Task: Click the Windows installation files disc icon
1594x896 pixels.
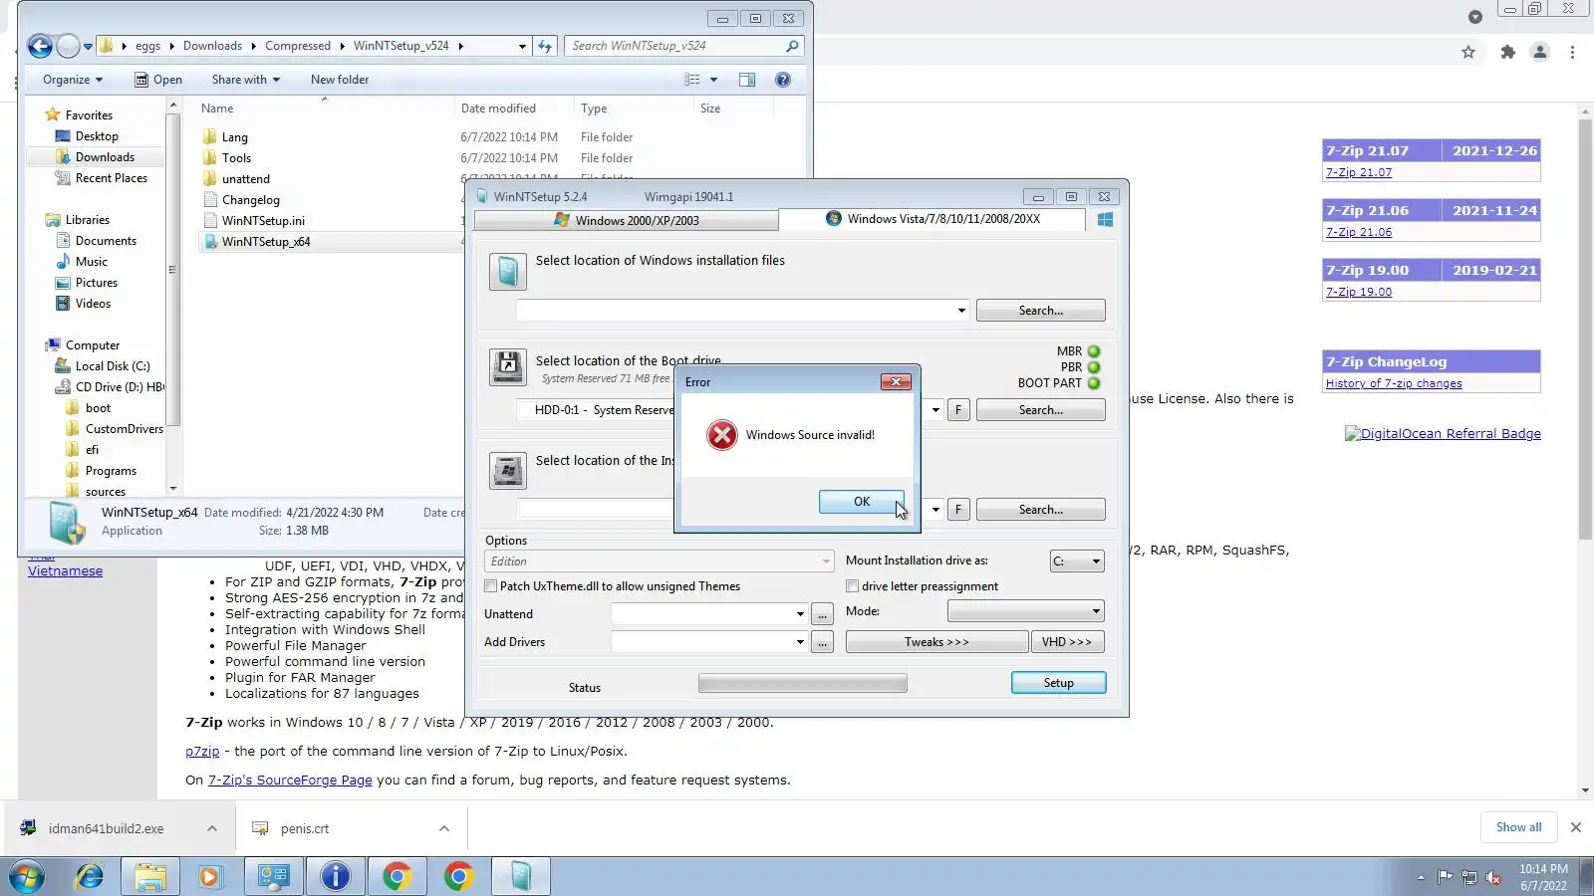Action: point(508,271)
